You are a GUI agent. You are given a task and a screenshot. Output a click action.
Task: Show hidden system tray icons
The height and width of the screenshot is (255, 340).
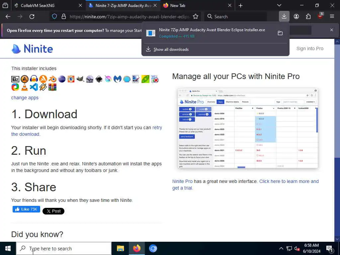pos(281,248)
